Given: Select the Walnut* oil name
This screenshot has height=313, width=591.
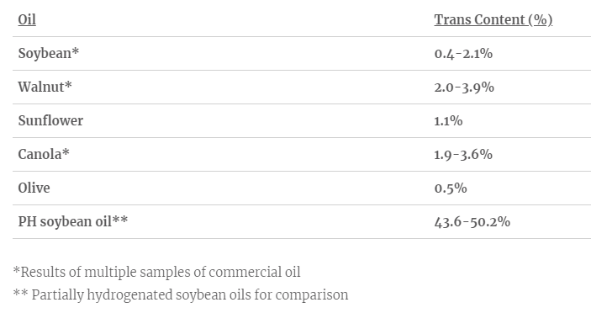Looking at the screenshot, I should coord(45,88).
